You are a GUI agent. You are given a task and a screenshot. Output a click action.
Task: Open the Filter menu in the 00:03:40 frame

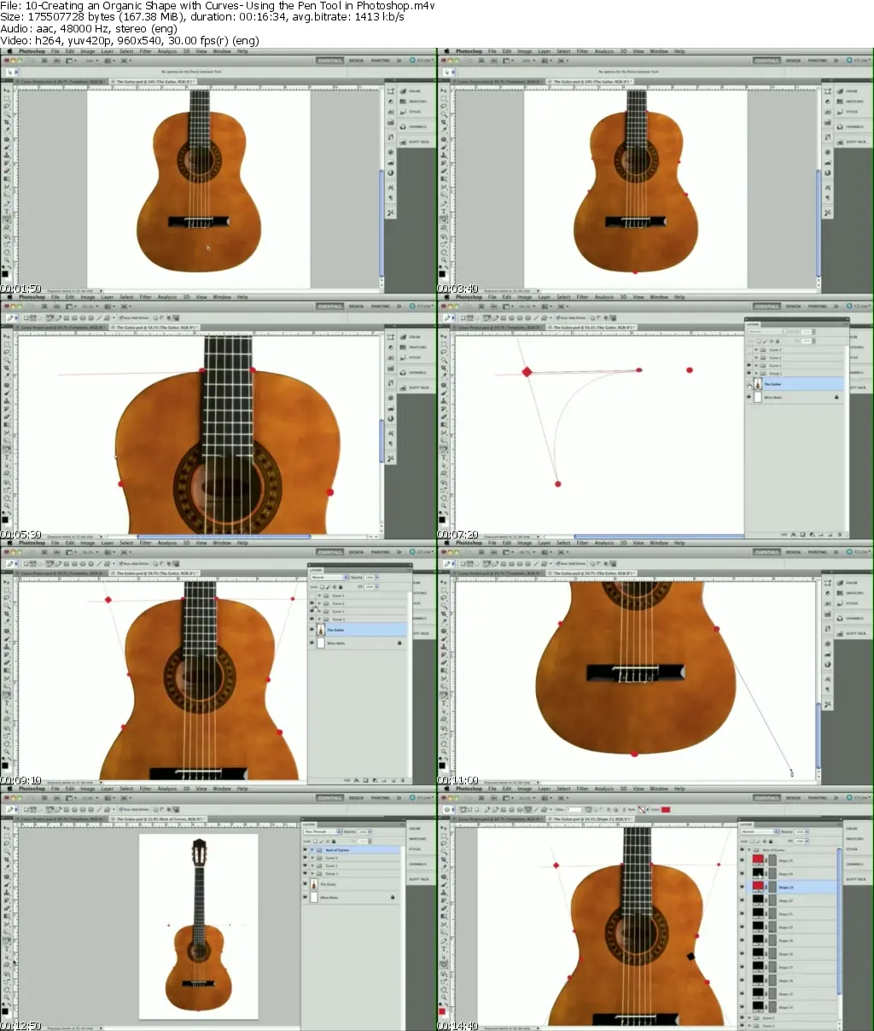click(x=583, y=51)
